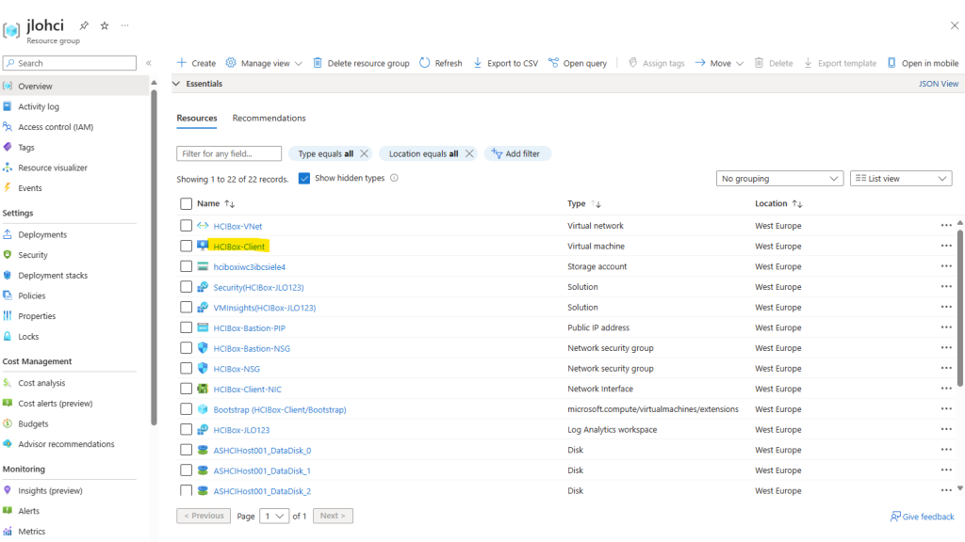Click the storage account icon for hciboxiwc3ibcsiele4
Image resolution: width=965 pixels, height=542 pixels.
[203, 266]
